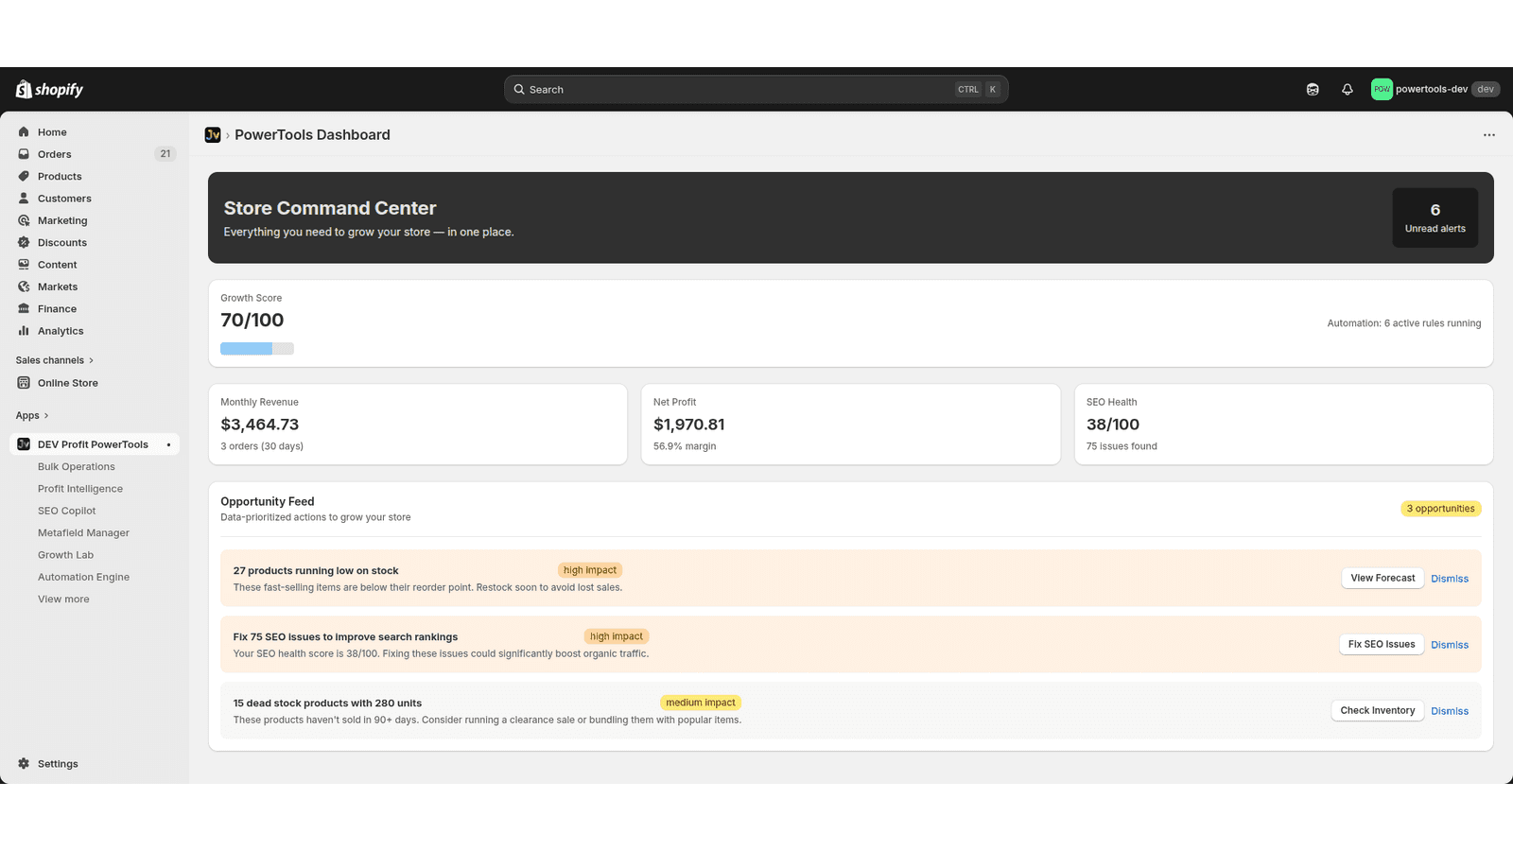This screenshot has width=1513, height=851.
Task: Click the View Forecast button
Action: pyautogui.click(x=1383, y=578)
